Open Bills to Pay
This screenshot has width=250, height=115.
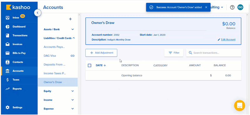pos(19,53)
